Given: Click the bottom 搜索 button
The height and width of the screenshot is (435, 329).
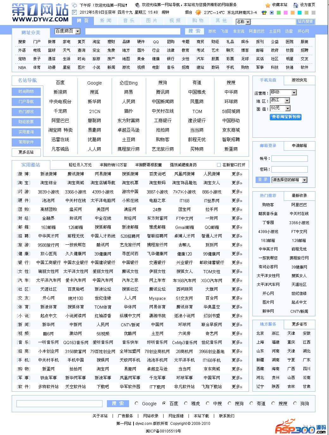Looking at the screenshot, I should pyautogui.click(x=118, y=403).
